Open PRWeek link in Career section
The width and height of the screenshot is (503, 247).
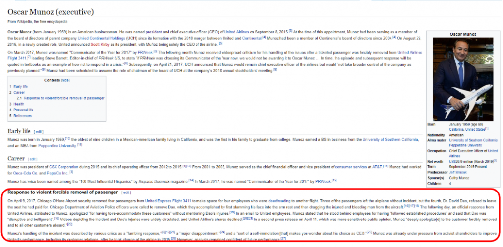click(323, 181)
